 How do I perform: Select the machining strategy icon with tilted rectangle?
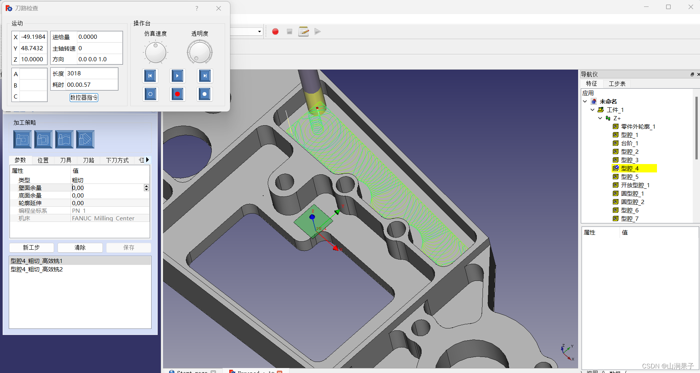85,139
